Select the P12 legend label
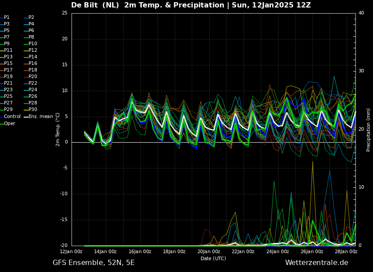 33,50
